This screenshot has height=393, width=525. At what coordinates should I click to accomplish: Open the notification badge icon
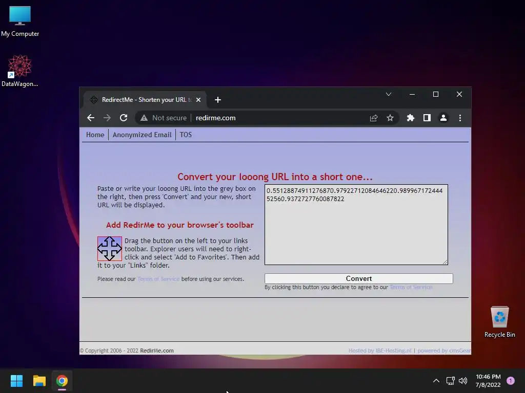tap(511, 381)
